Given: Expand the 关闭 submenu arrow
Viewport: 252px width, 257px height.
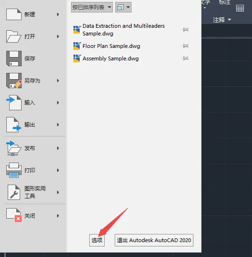Looking at the screenshot, I should tap(58, 216).
